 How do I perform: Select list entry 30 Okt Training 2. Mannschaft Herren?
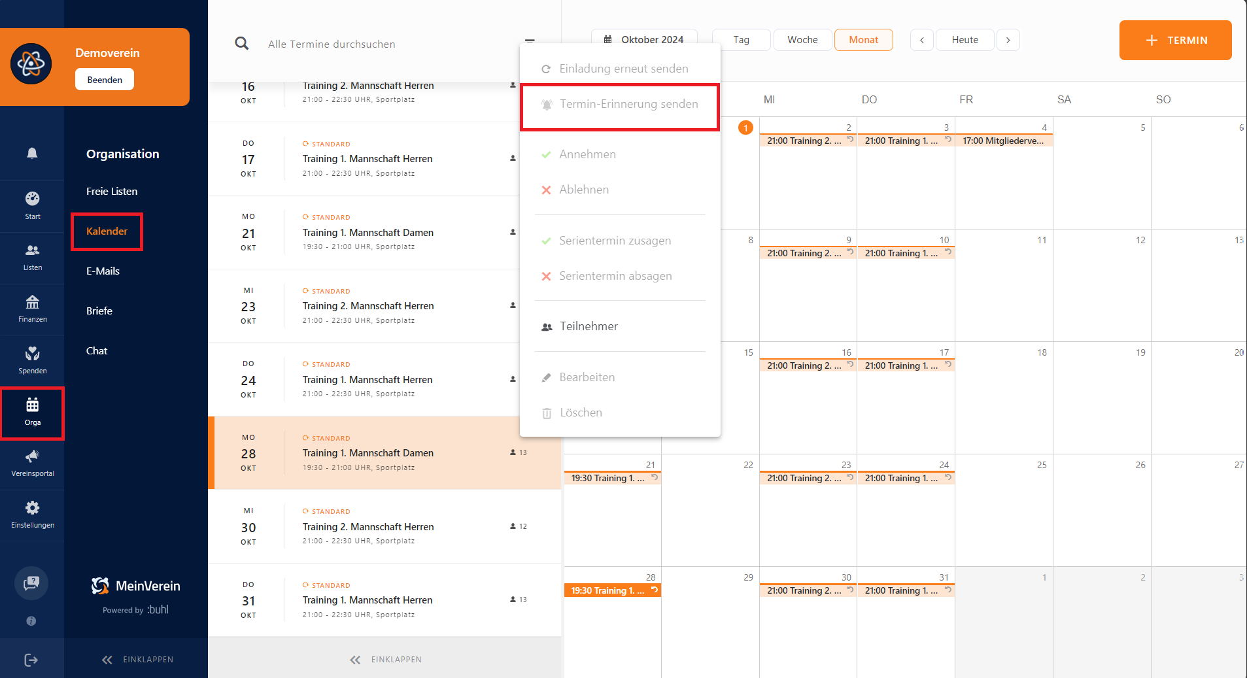384,526
